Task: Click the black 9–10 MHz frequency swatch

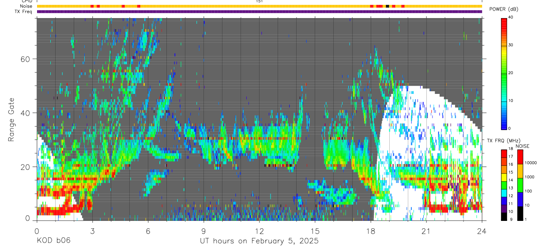Action: click(x=504, y=216)
